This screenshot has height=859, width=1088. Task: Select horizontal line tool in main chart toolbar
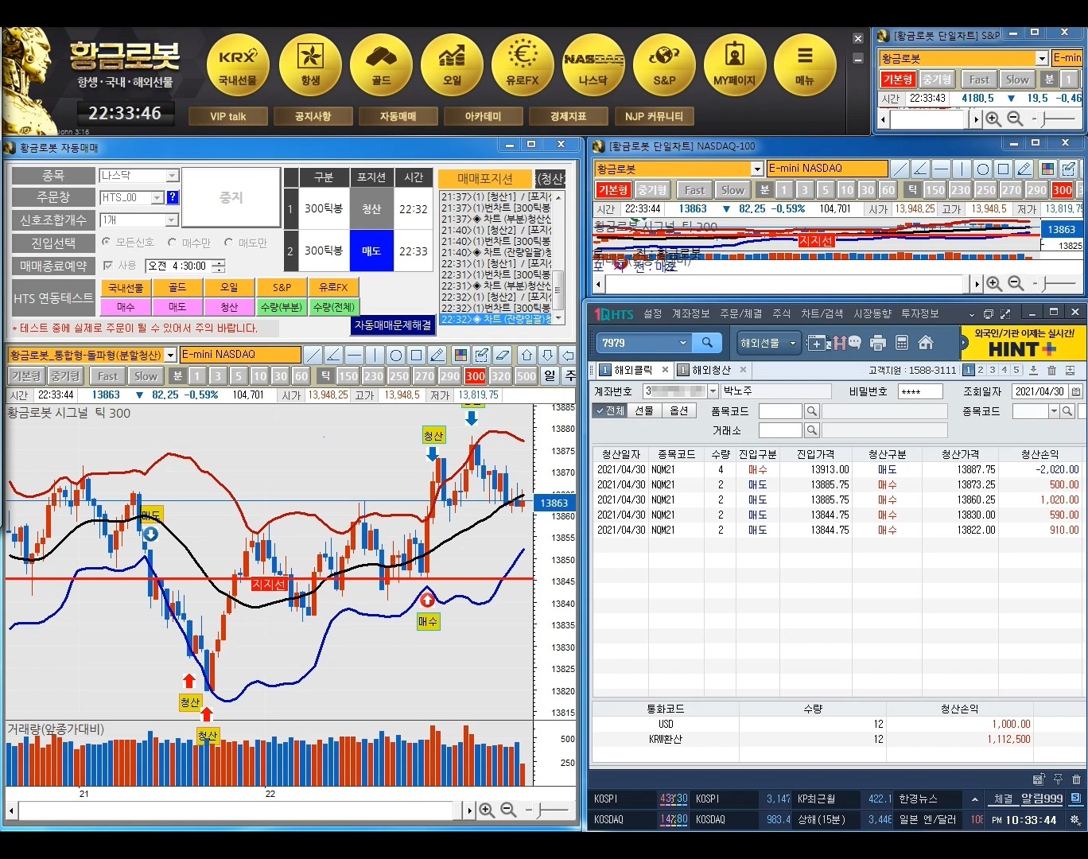pyautogui.click(x=355, y=355)
